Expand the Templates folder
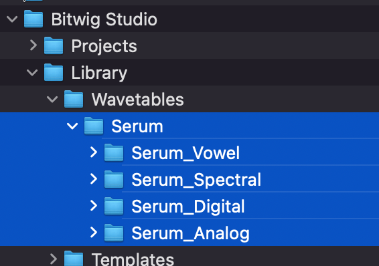 click(54, 259)
